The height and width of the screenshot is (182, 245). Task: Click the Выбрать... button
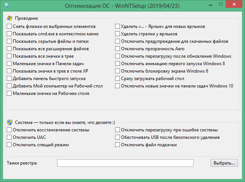224,163
